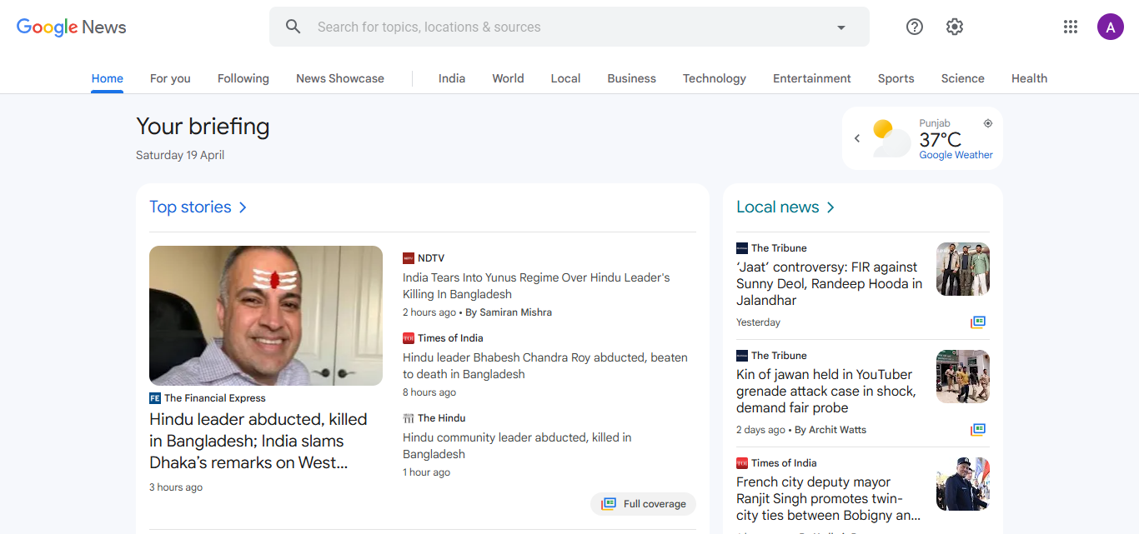Expand Top stories via chevron arrow
Image resolution: width=1139 pixels, height=534 pixels.
243,207
